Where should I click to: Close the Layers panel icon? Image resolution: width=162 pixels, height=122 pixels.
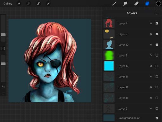point(147,3)
